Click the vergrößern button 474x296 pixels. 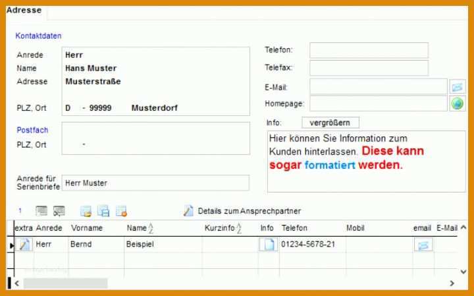pyautogui.click(x=330, y=123)
